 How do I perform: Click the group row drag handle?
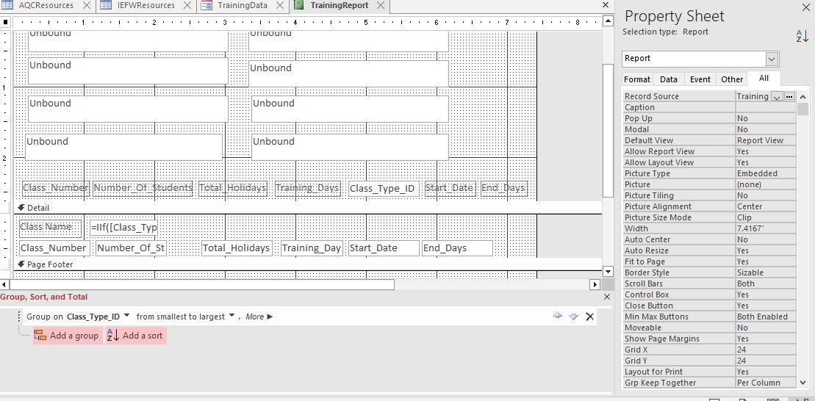point(21,317)
